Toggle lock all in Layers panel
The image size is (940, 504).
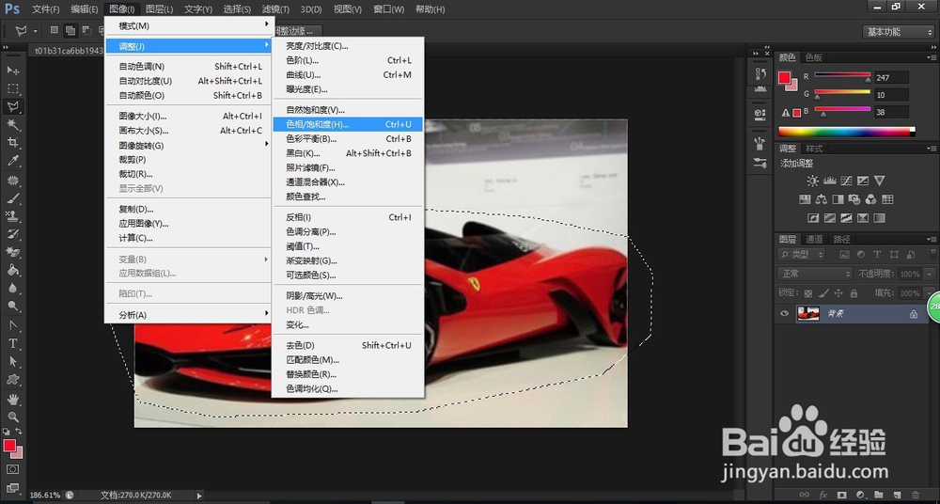(x=854, y=293)
